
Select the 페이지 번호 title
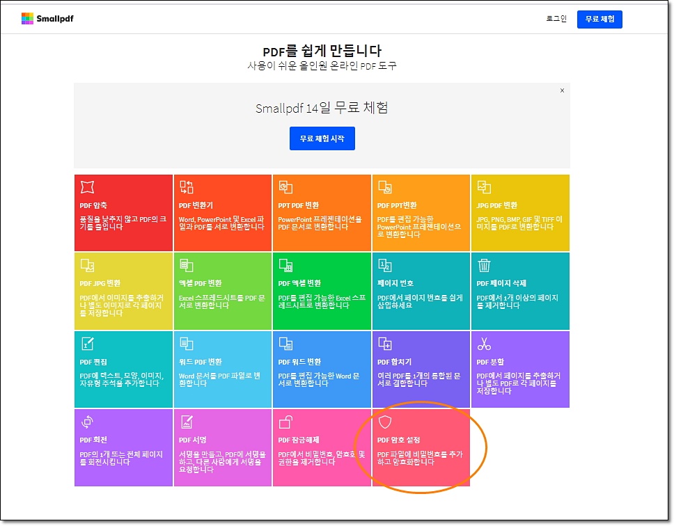[x=395, y=283]
